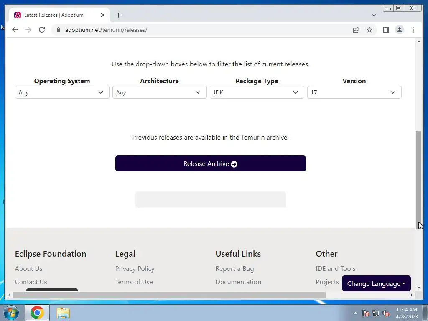The image size is (428, 321).
Task: Open the browser side panel
Action: pyautogui.click(x=386, y=30)
